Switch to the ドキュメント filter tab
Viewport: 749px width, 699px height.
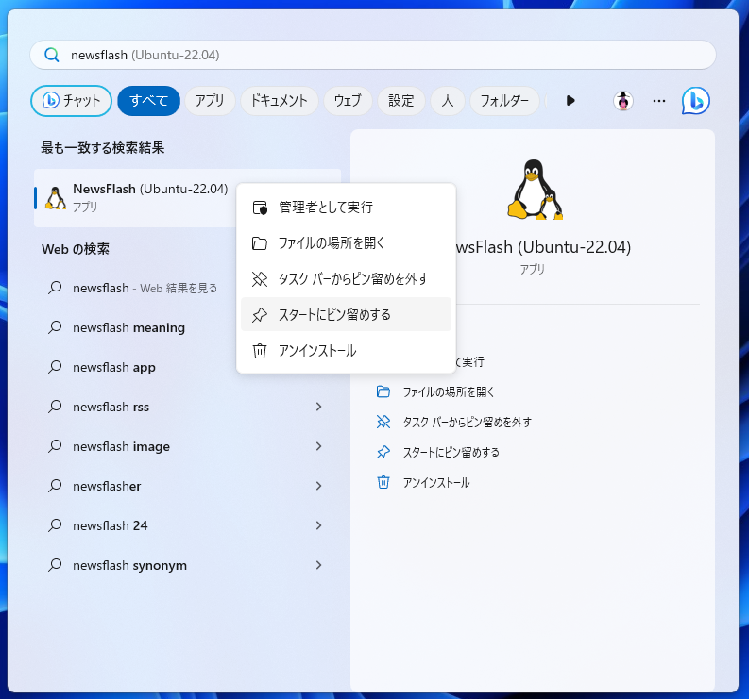point(279,101)
